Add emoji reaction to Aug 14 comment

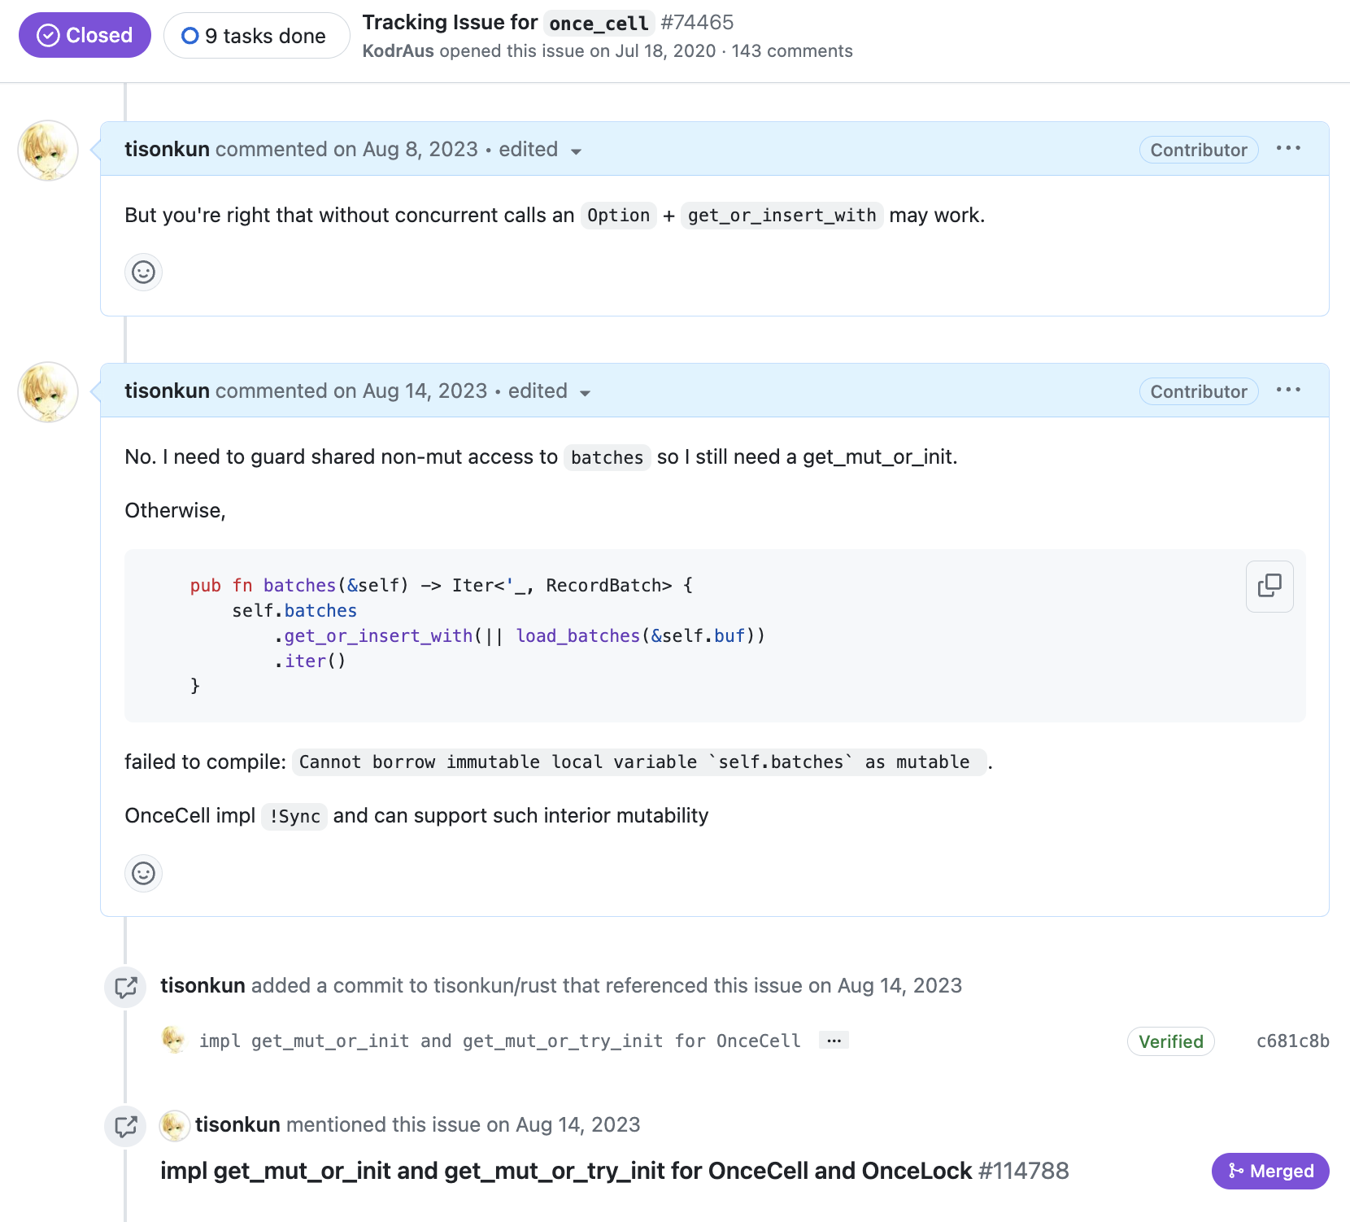tap(143, 873)
